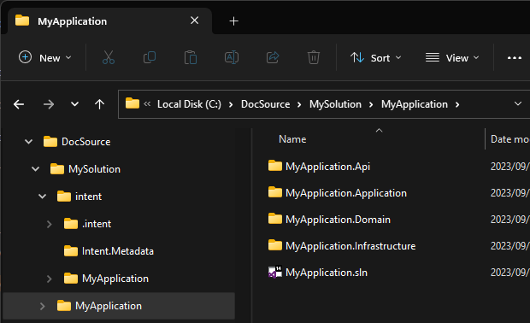Viewport: 530px width, 323px height.
Task: Click the folder icon in address bar
Action: (x=132, y=103)
